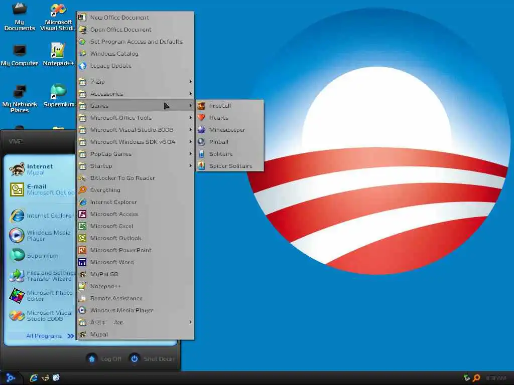
Task: Expand Microsoft Windows SDK submenu arrow
Action: [190, 142]
